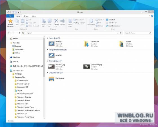Click the Refresh button
Viewport: 158px width, 127px height.
[x=121, y=33]
